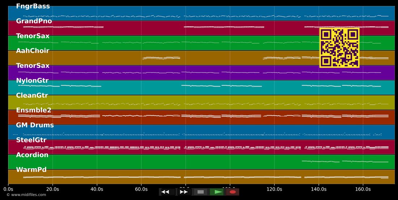Select the TenorSax label on the green track
Viewport: 398px width, 200px height.
[33, 36]
